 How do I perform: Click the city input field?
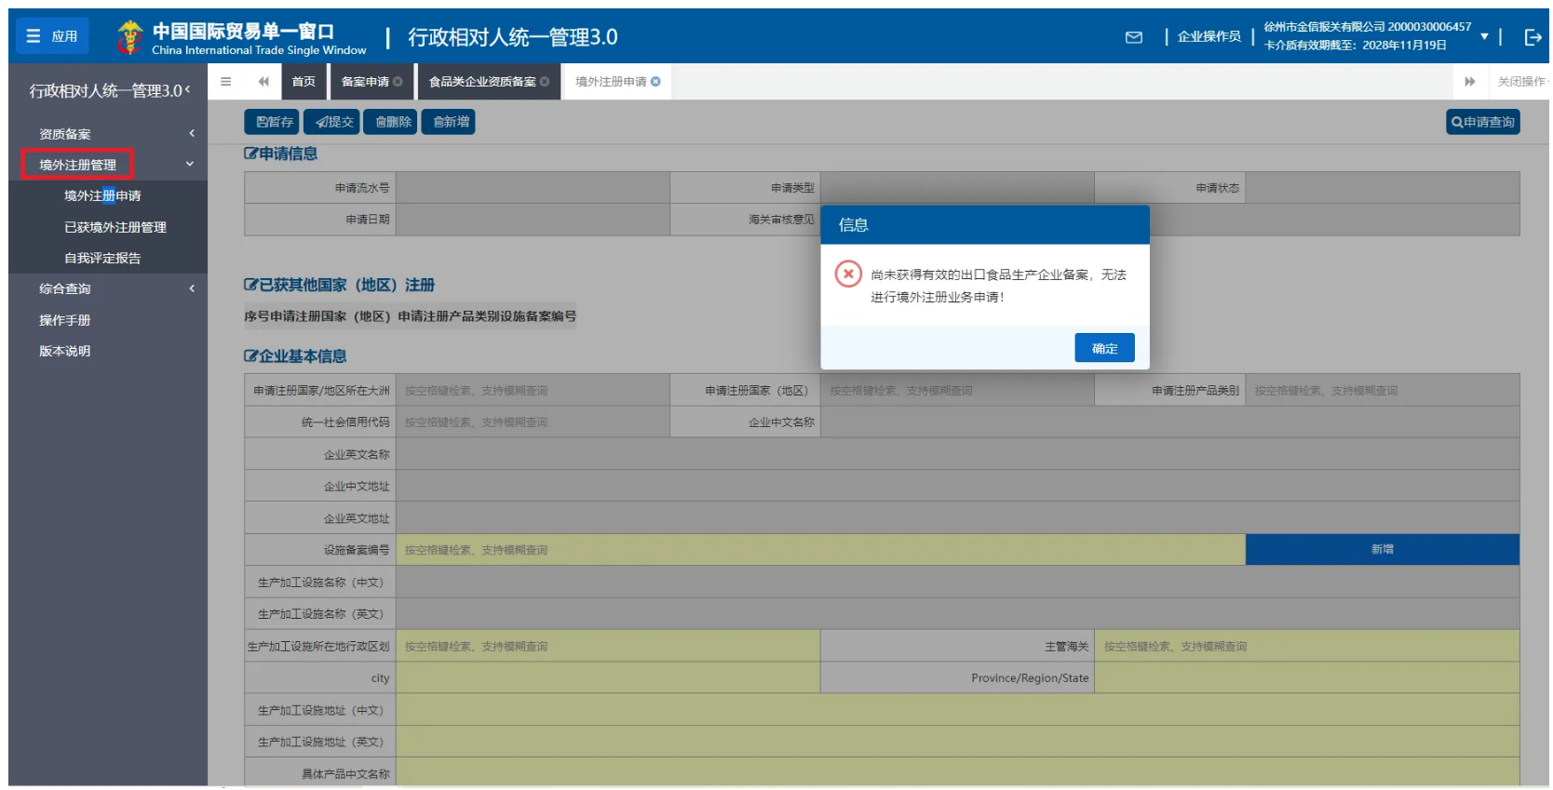(x=608, y=678)
